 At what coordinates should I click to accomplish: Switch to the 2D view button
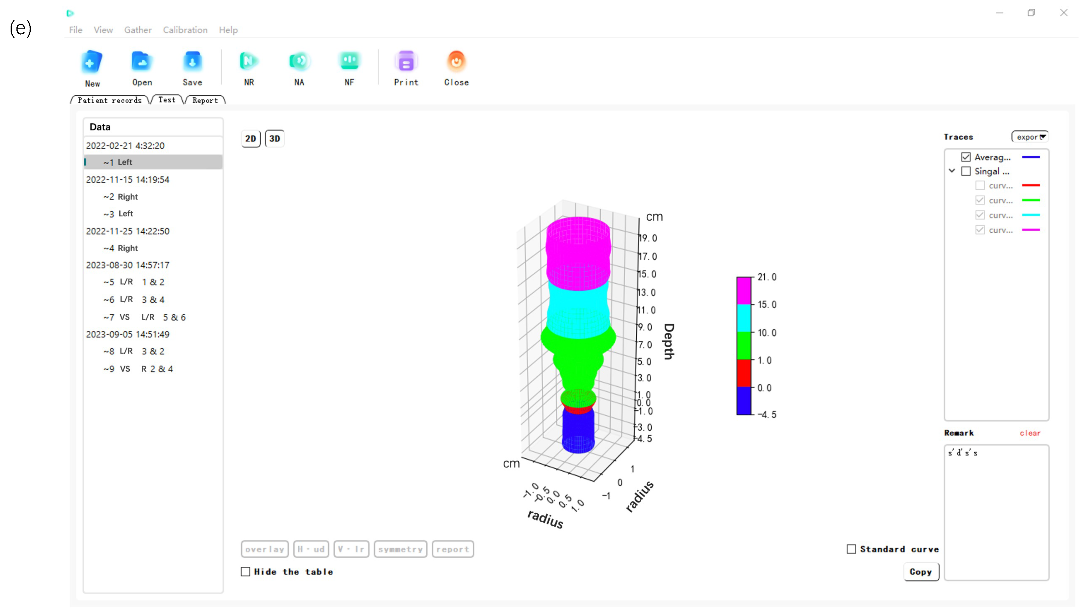tap(250, 138)
